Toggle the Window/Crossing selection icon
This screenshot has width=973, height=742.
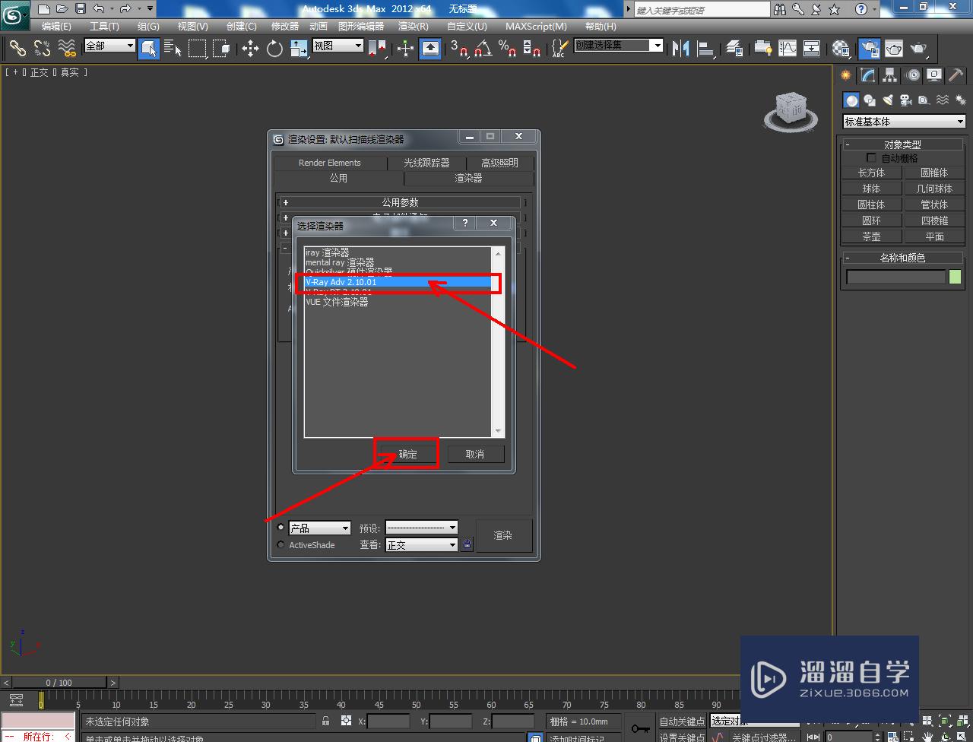tap(221, 49)
